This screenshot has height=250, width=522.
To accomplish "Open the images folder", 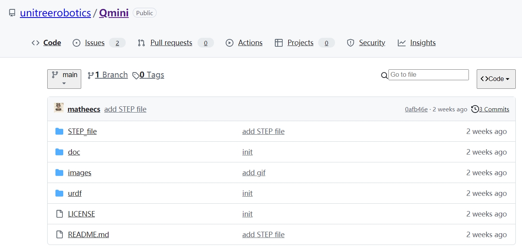I will [x=80, y=173].
